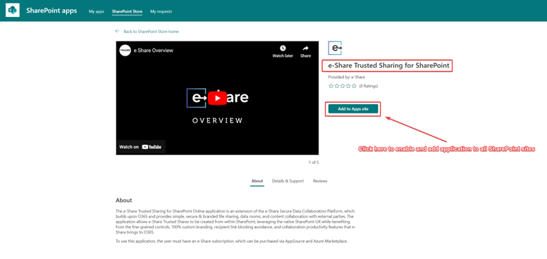Select the SharePoint Store tab
This screenshot has width=547, height=259.
(x=127, y=11)
